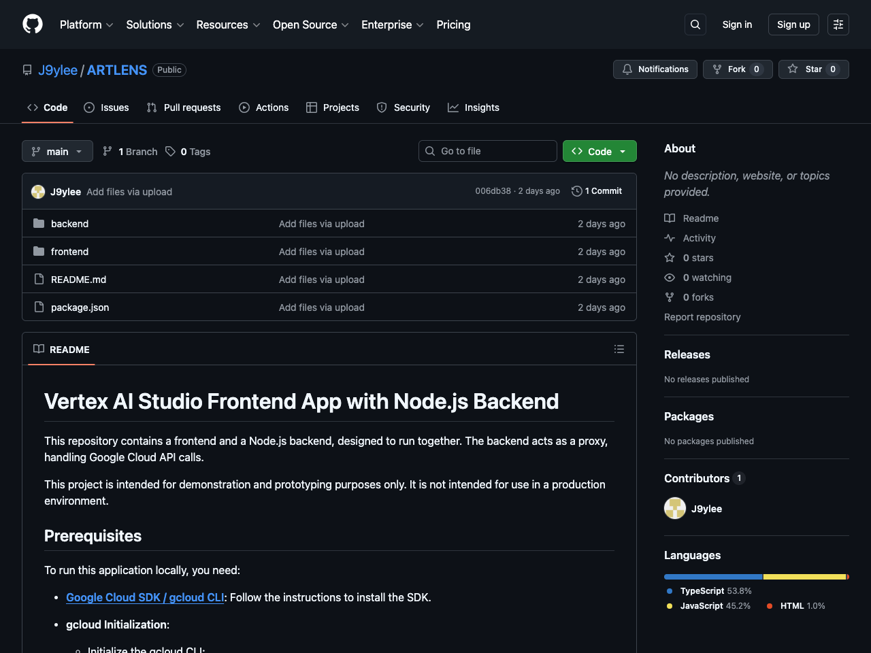The height and width of the screenshot is (653, 871).
Task: Click the tag icon beside Tags
Action: tap(170, 152)
